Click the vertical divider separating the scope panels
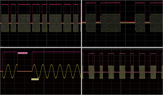The image size is (163, 95). coord(81,47)
